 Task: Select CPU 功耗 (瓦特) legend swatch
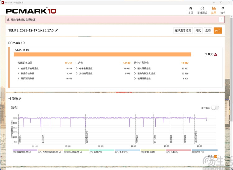click(153, 150)
